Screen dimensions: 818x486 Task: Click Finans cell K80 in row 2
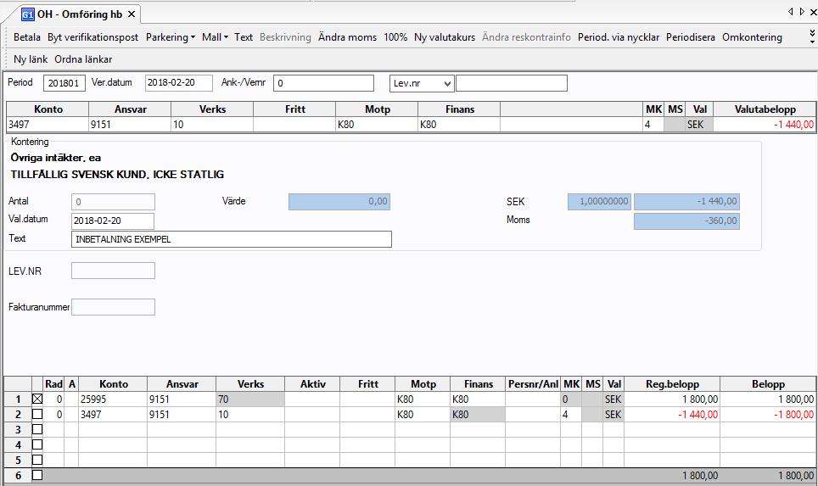click(478, 415)
